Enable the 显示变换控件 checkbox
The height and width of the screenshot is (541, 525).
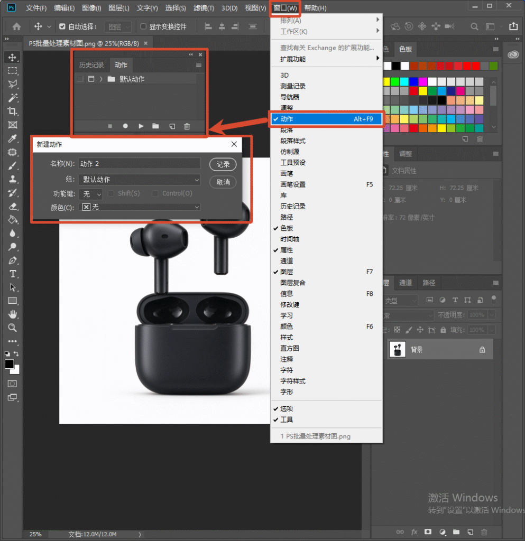143,26
